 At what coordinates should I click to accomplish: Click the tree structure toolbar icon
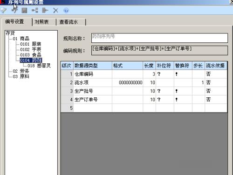(x=35, y=10)
